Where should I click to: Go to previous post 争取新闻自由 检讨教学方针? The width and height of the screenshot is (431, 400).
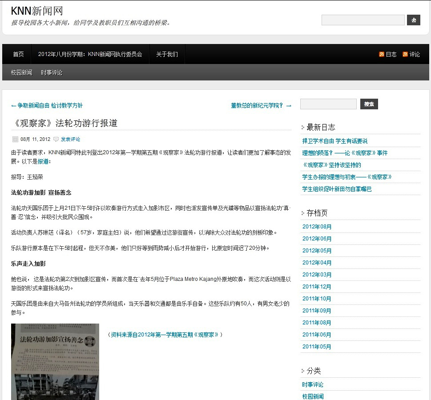point(47,105)
